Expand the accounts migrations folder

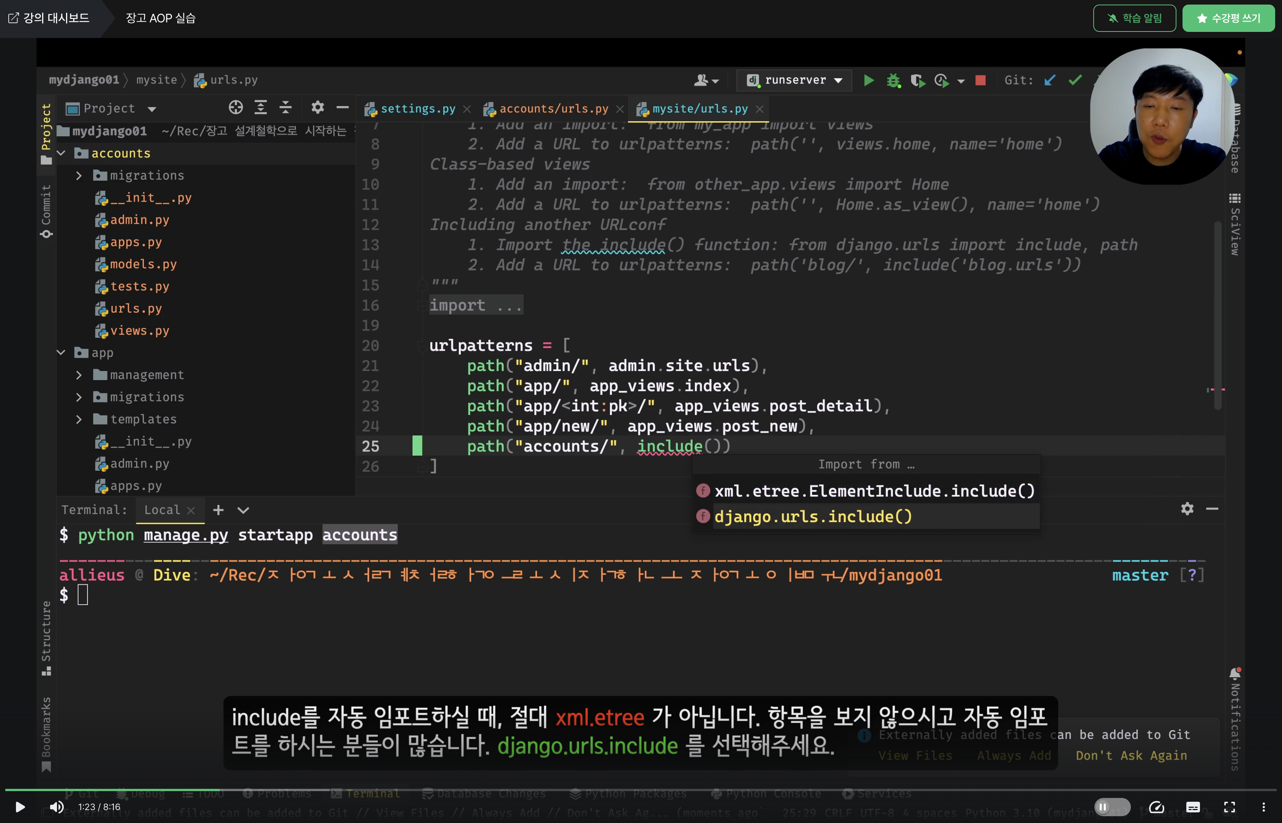[79, 176]
